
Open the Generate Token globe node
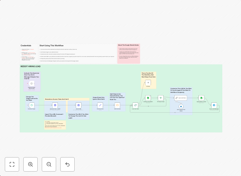[55, 105]
